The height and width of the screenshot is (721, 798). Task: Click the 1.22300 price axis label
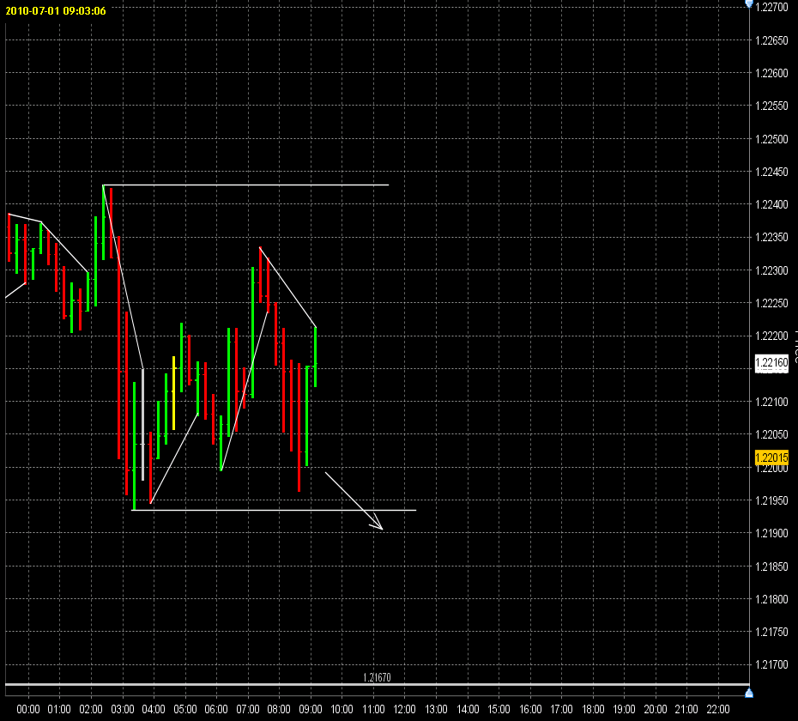[x=772, y=270]
